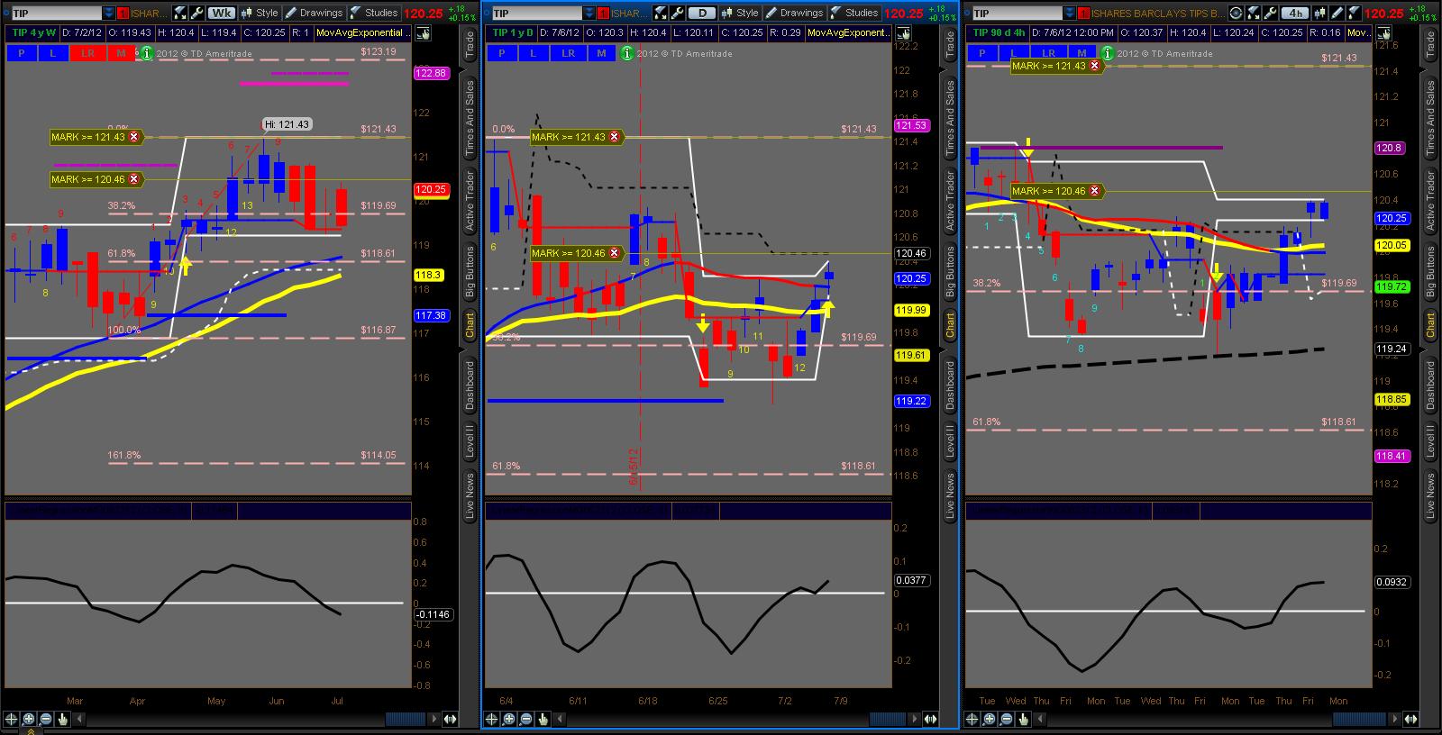Click the candlestick style icon in 4h chart
Image resolution: width=1442 pixels, height=735 pixels.
(1319, 14)
